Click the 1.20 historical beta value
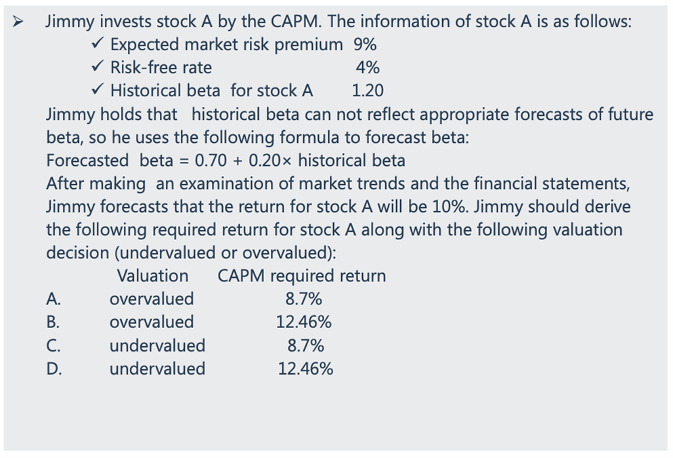The height and width of the screenshot is (458, 673). tap(368, 91)
